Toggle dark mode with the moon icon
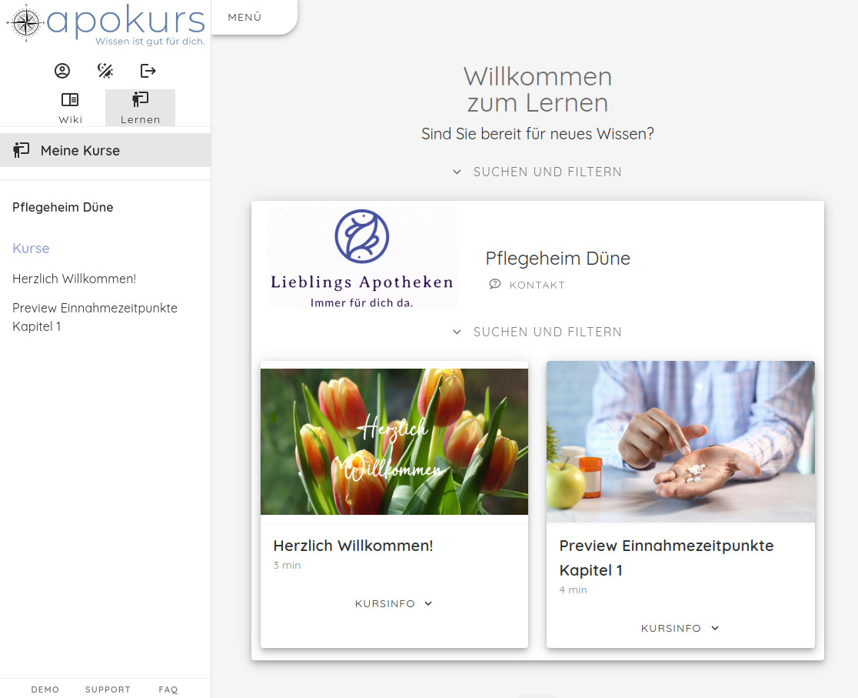 click(105, 70)
